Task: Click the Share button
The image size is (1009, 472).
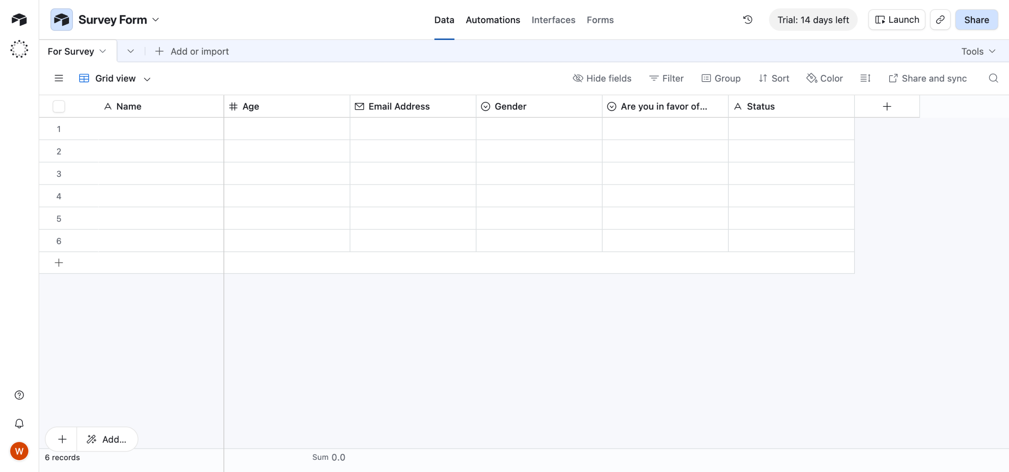Action: pyautogui.click(x=976, y=20)
